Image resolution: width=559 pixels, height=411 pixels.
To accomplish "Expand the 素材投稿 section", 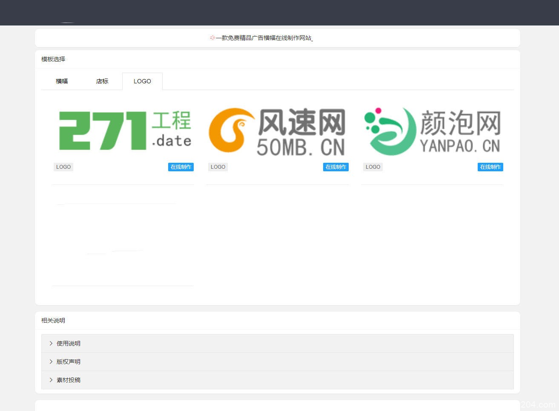I will [x=278, y=380].
